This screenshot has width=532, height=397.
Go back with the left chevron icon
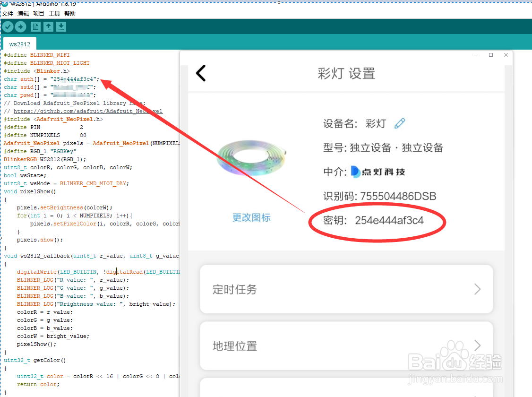pyautogui.click(x=201, y=73)
